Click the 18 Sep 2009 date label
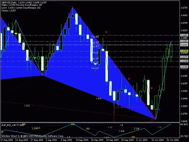The width and height of the screenshot is (189, 142). 97,140
